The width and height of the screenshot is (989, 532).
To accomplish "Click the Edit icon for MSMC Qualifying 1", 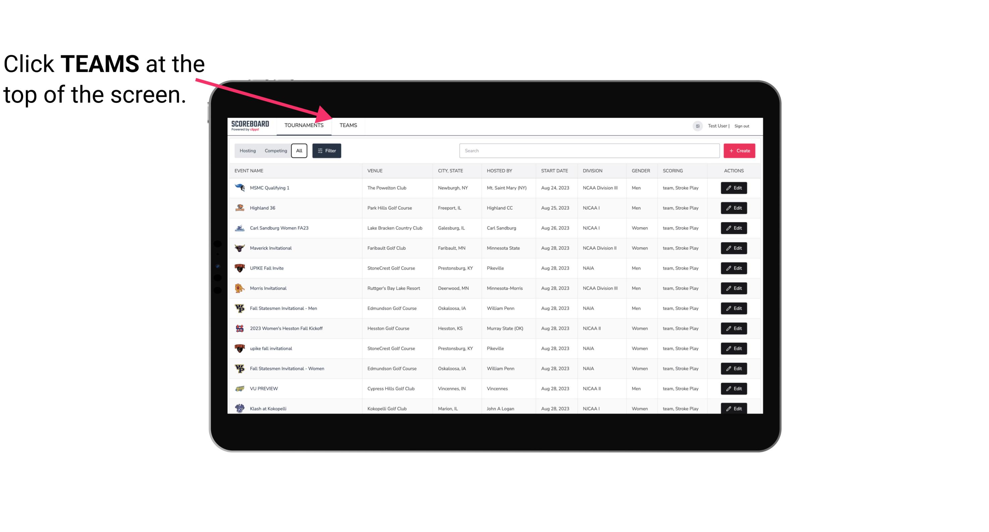I will (734, 188).
